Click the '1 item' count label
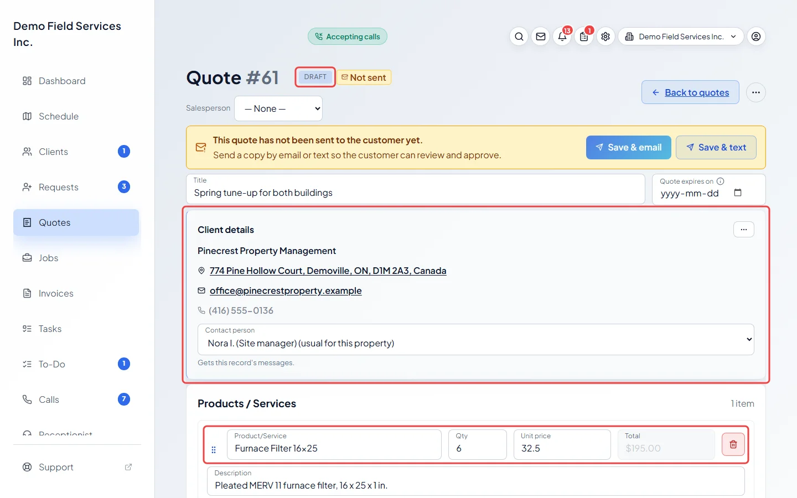Viewport: 797px width, 498px height. point(742,403)
